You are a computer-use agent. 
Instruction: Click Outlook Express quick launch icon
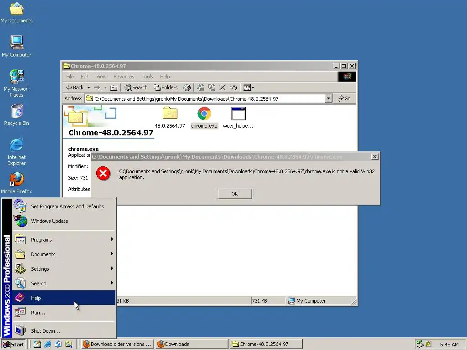point(58,345)
